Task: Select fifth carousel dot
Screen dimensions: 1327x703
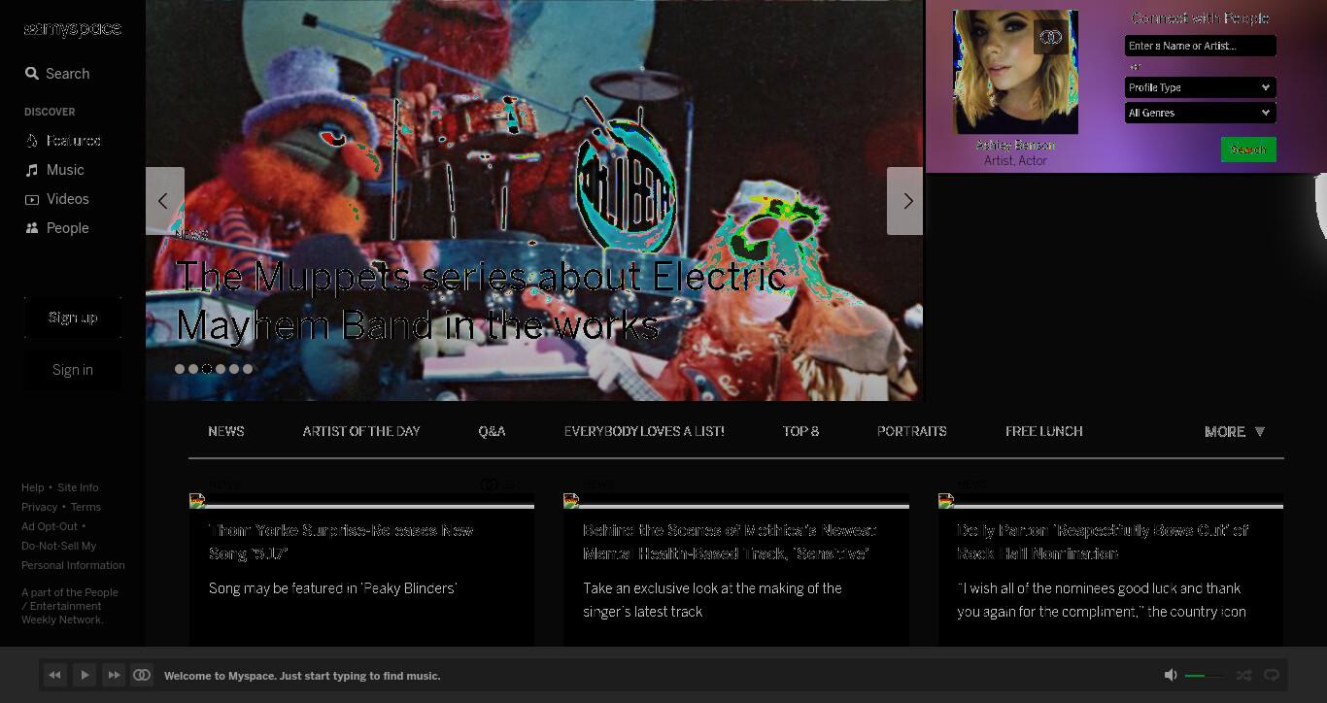Action: coord(234,369)
